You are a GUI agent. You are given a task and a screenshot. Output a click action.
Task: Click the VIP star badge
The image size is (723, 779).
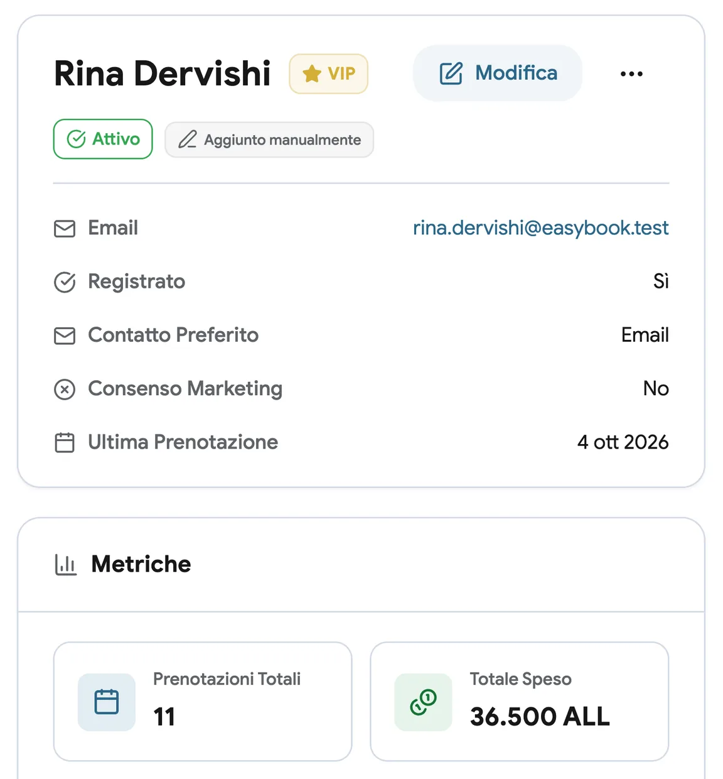pos(328,74)
